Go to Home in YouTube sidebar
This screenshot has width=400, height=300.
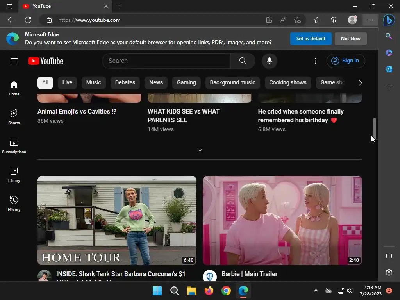[14, 88]
